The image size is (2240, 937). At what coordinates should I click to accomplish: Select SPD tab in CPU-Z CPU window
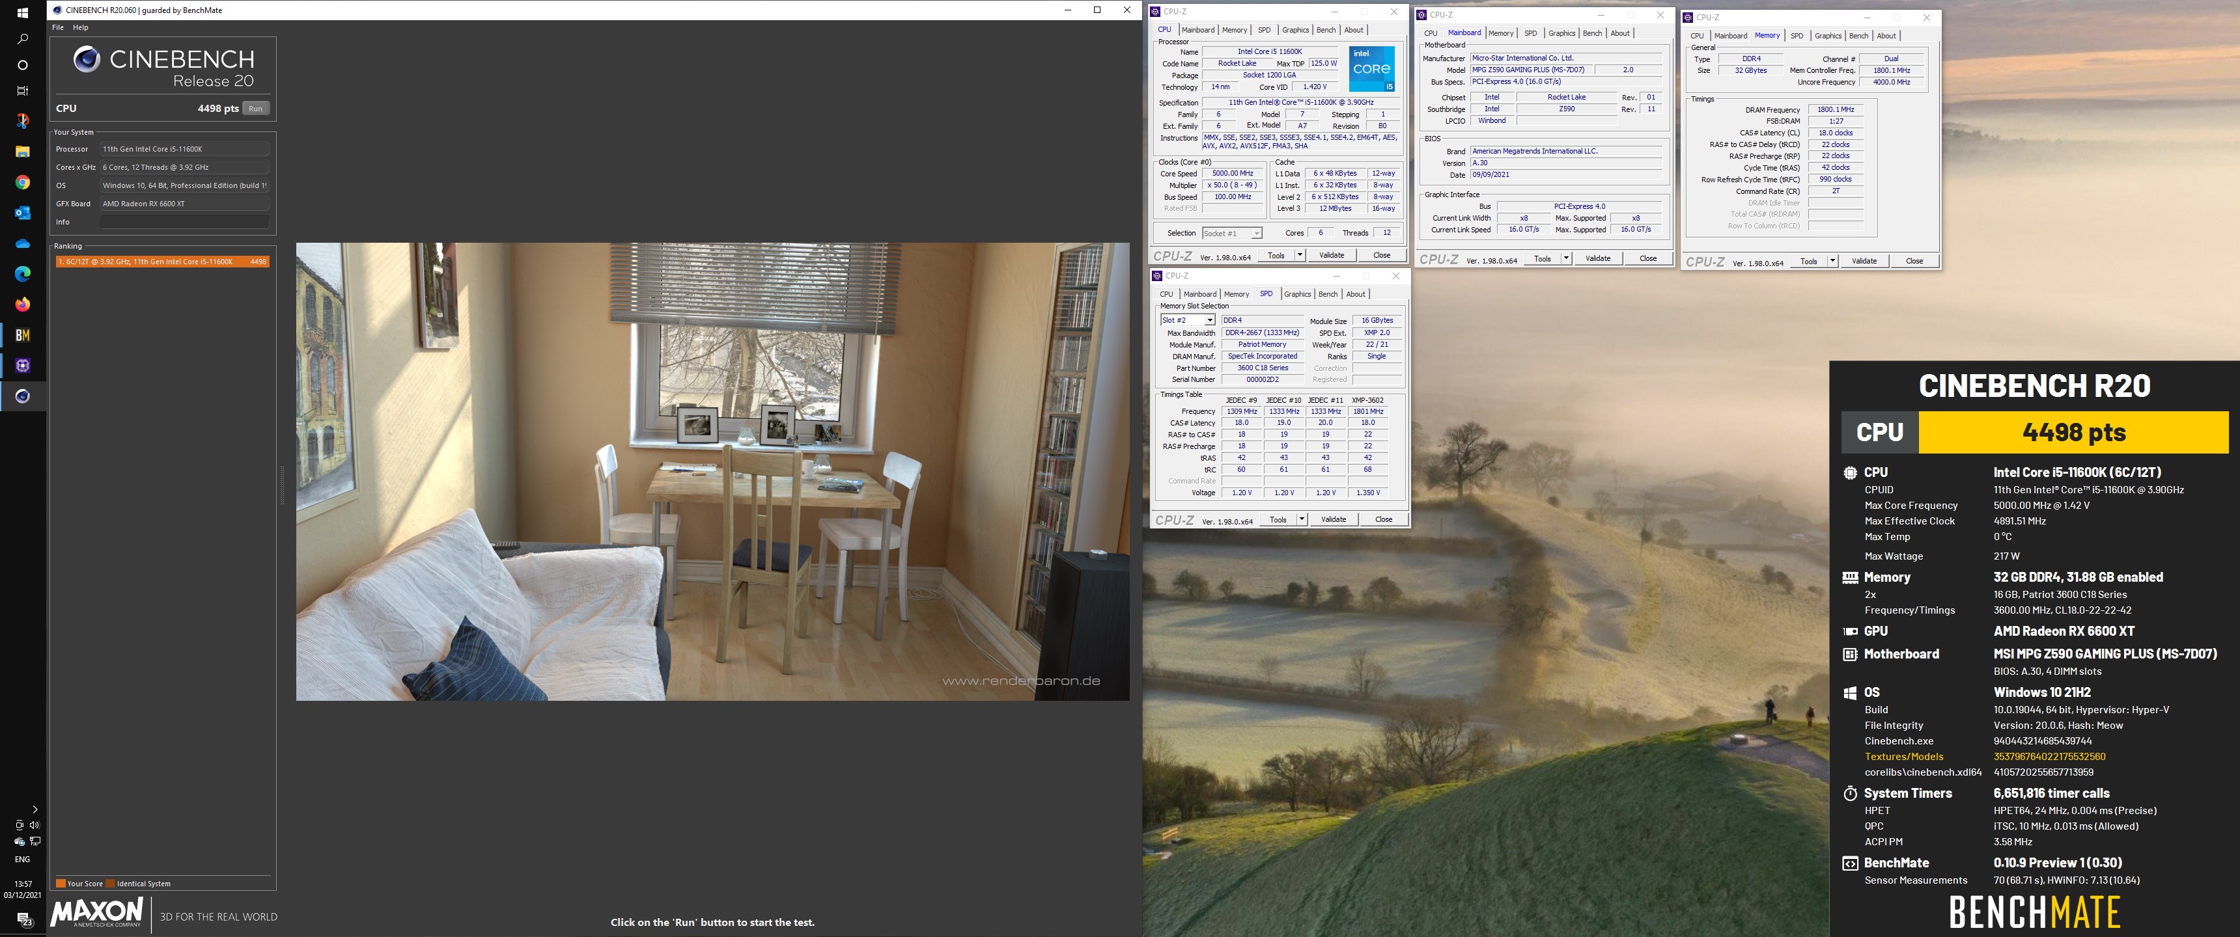1265,31
